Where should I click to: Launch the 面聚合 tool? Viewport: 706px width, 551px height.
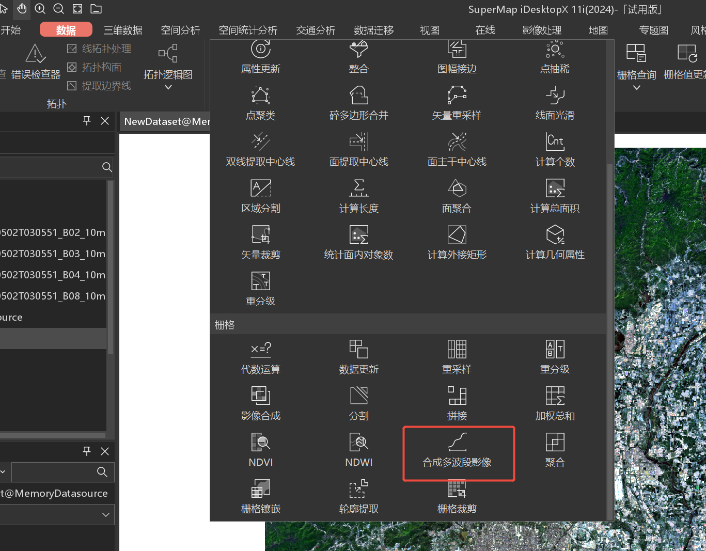[x=457, y=197]
